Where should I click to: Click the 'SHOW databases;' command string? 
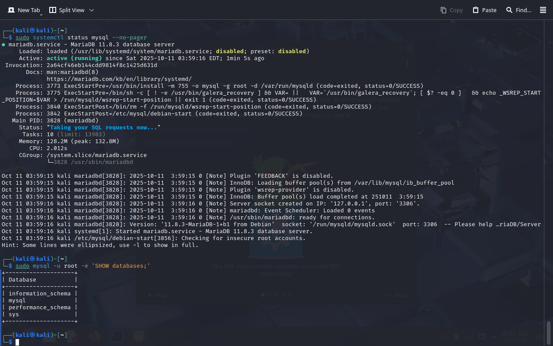coord(121,266)
